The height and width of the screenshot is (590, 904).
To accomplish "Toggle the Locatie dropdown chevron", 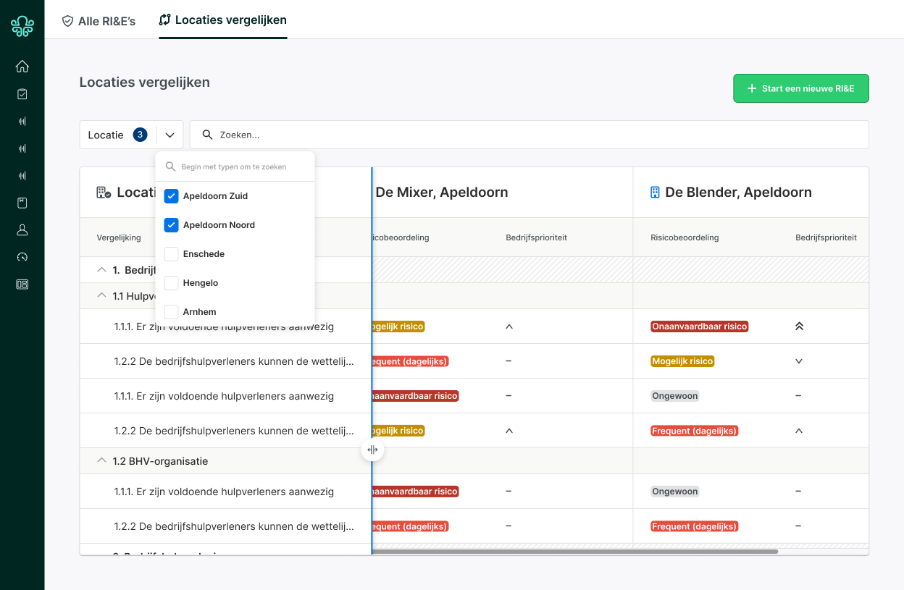I will (169, 135).
